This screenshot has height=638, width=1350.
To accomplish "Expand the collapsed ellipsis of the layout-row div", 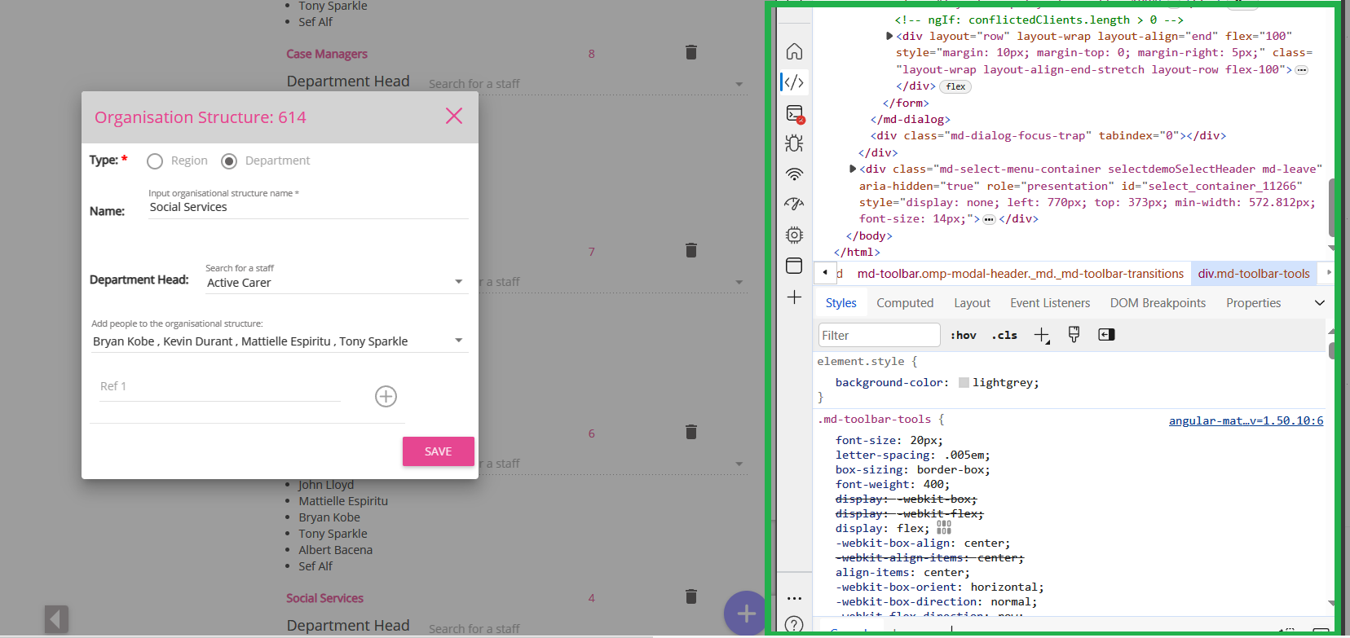I will click(x=1302, y=70).
